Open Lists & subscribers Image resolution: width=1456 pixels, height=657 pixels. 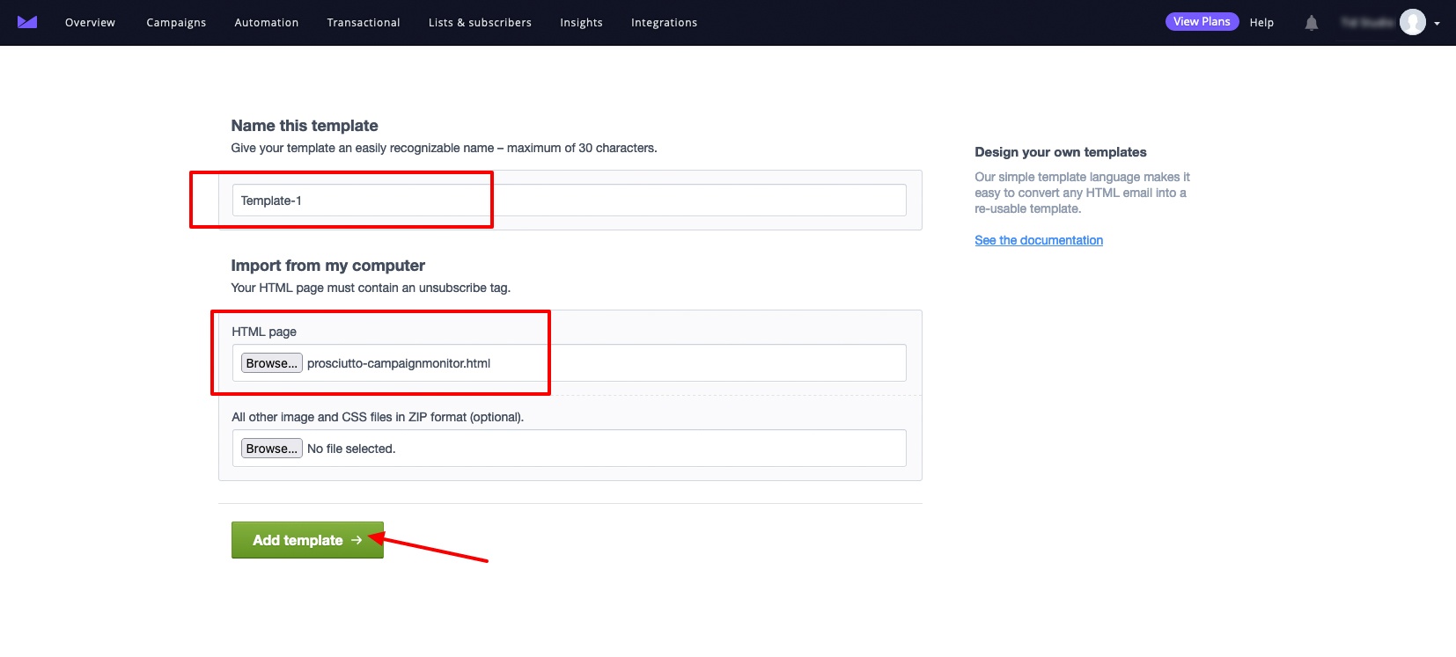coord(480,23)
